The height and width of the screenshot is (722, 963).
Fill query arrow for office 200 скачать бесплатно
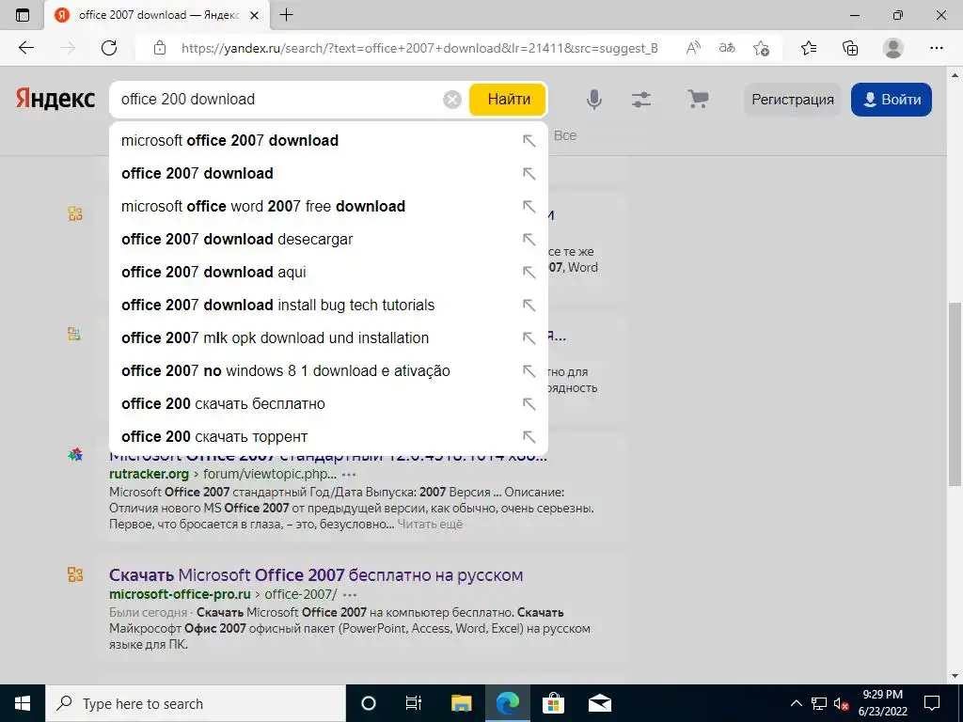(x=529, y=404)
